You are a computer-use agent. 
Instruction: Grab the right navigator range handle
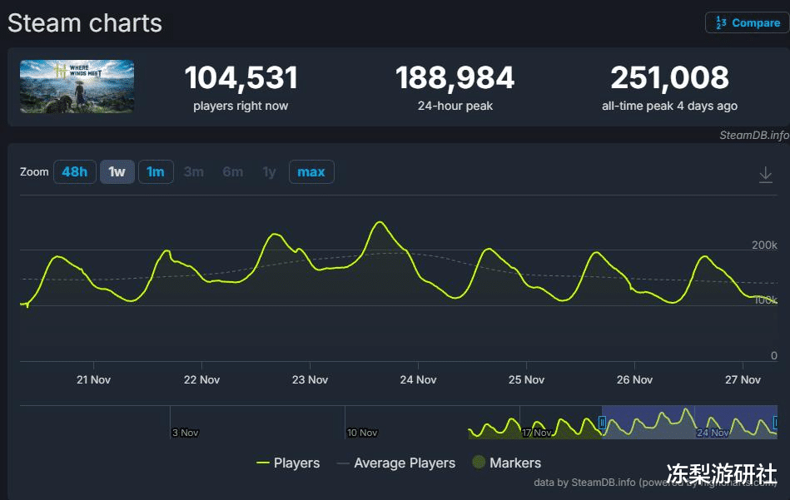776,423
